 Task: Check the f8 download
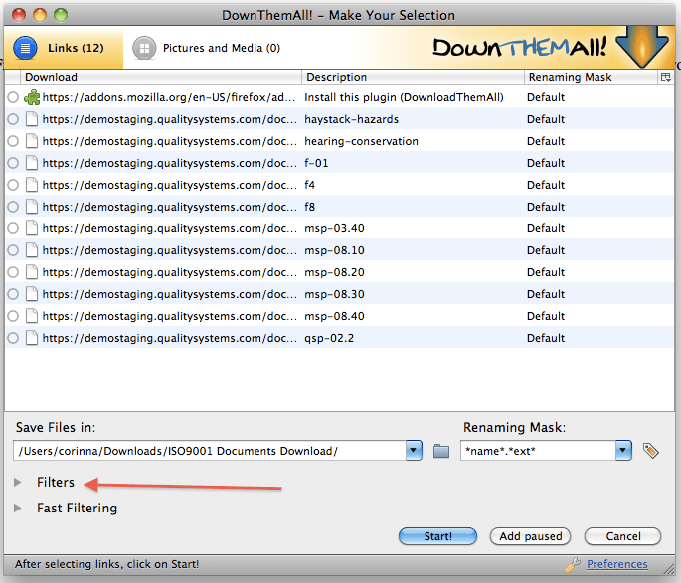pyautogui.click(x=13, y=207)
